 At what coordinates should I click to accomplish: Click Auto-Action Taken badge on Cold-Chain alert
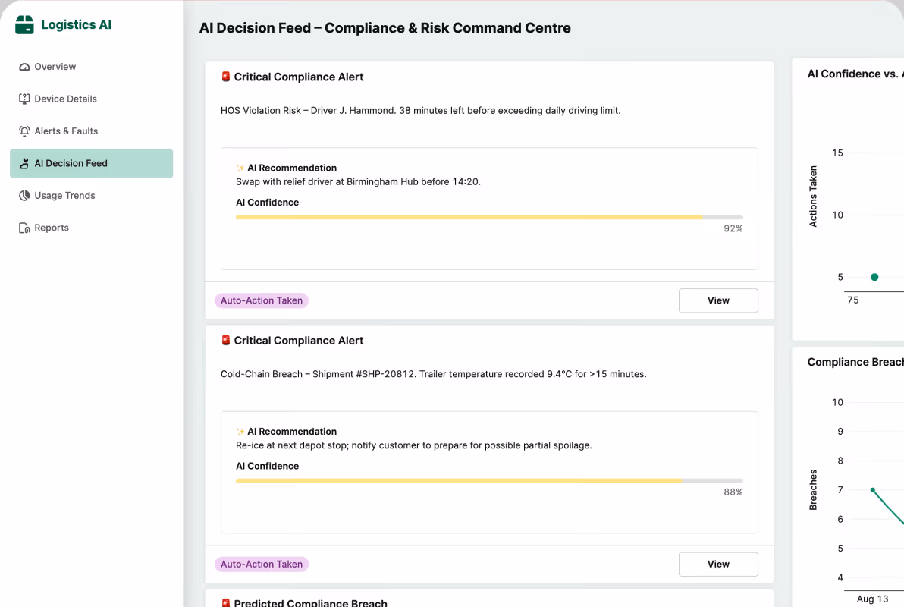click(262, 565)
